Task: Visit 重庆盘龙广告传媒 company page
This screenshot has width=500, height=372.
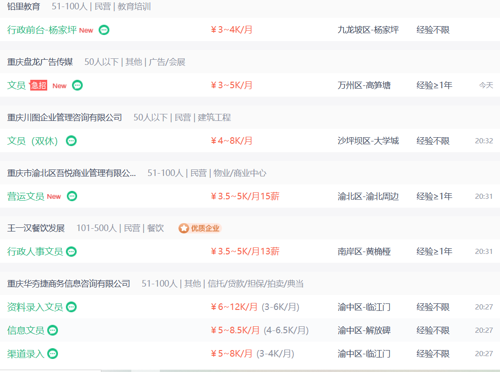Action: tap(40, 62)
